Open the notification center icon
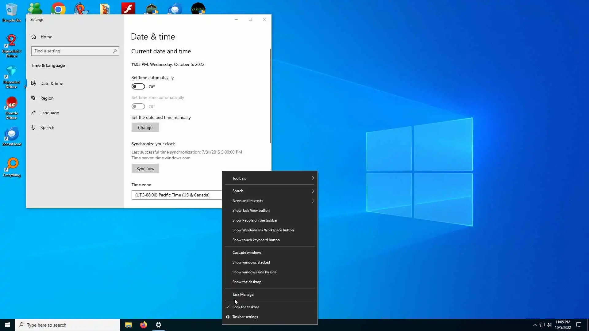This screenshot has height=331, width=589. 579,325
